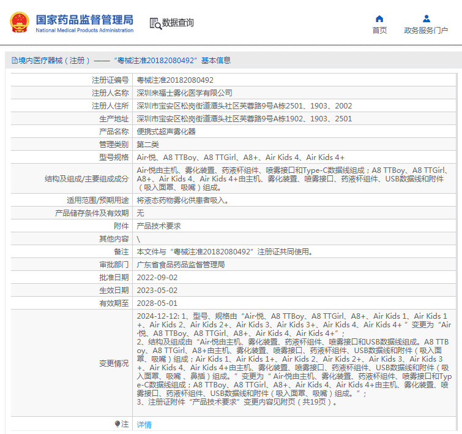Select product name 便携式超声雾化器
Viewport: 462px width, 434px height.
tap(166, 132)
